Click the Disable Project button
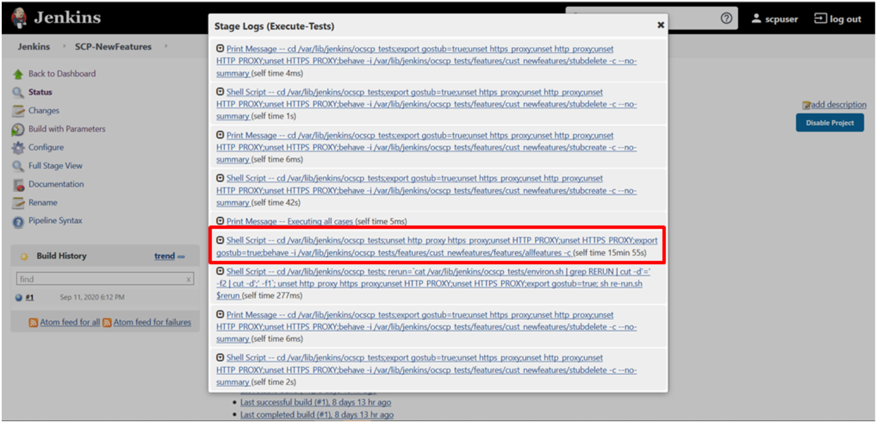Image resolution: width=876 pixels, height=422 pixels. [829, 123]
